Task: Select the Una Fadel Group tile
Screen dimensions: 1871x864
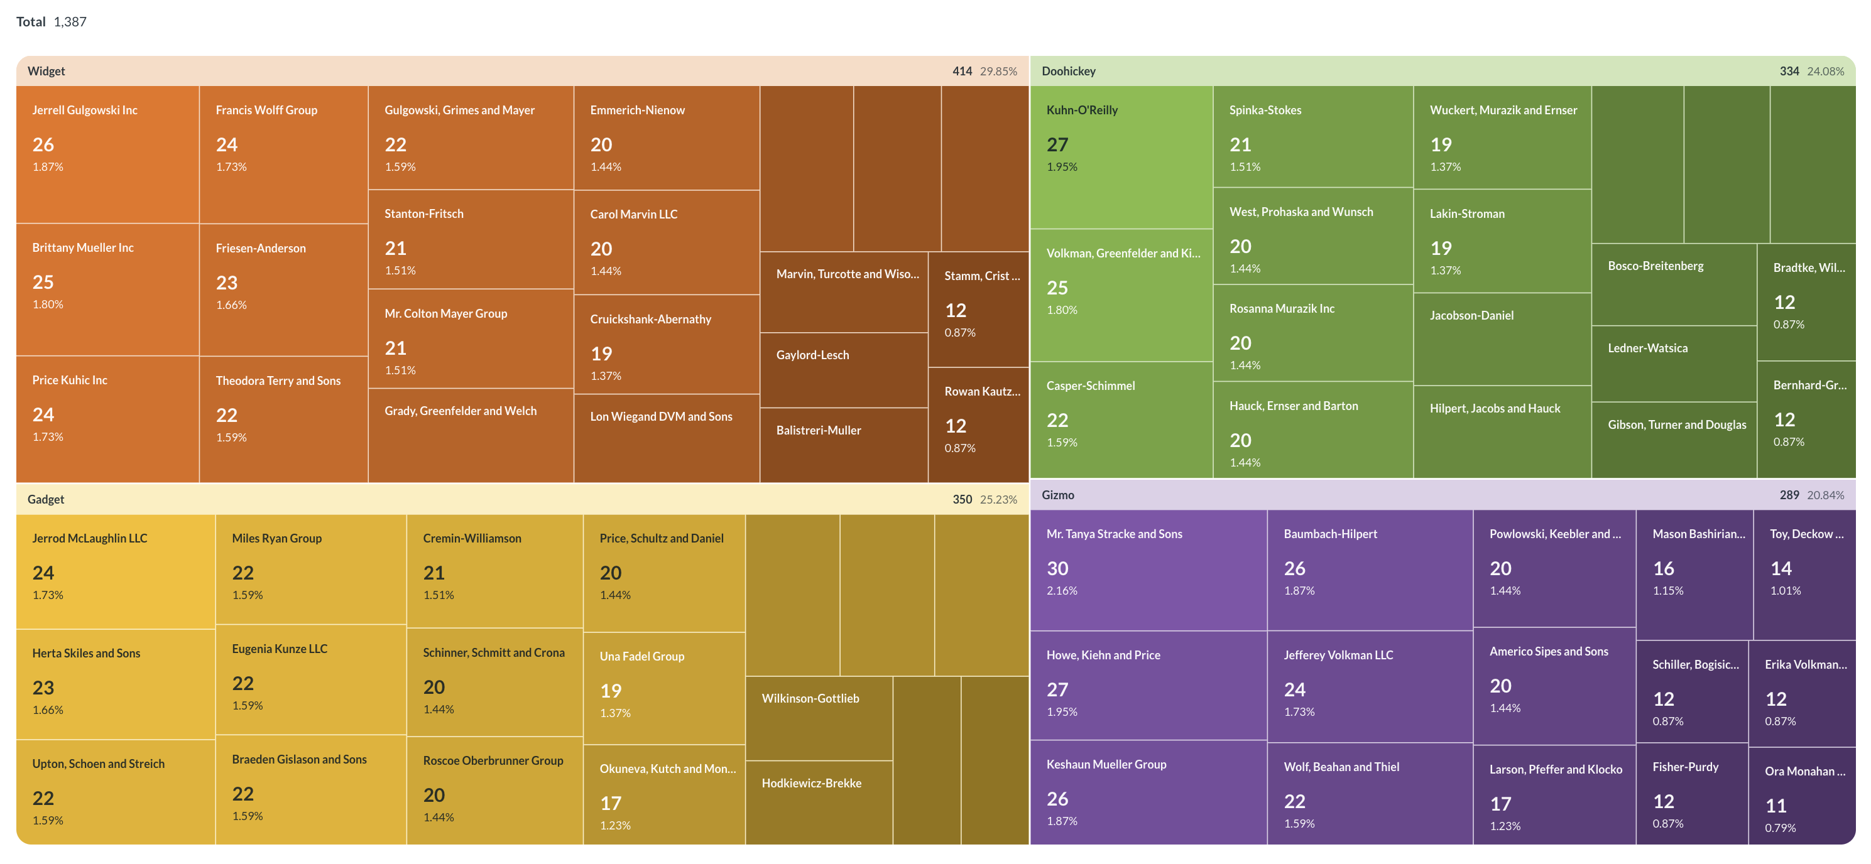Action: [665, 688]
